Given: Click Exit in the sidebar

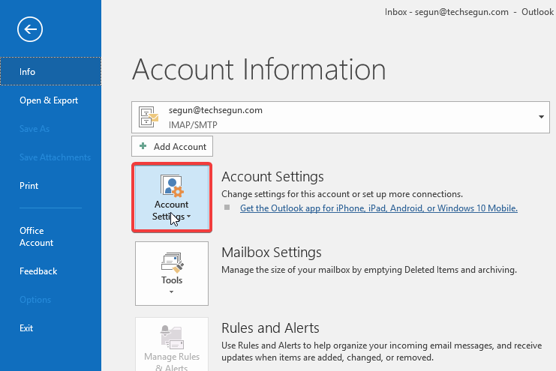Looking at the screenshot, I should coord(50,328).
